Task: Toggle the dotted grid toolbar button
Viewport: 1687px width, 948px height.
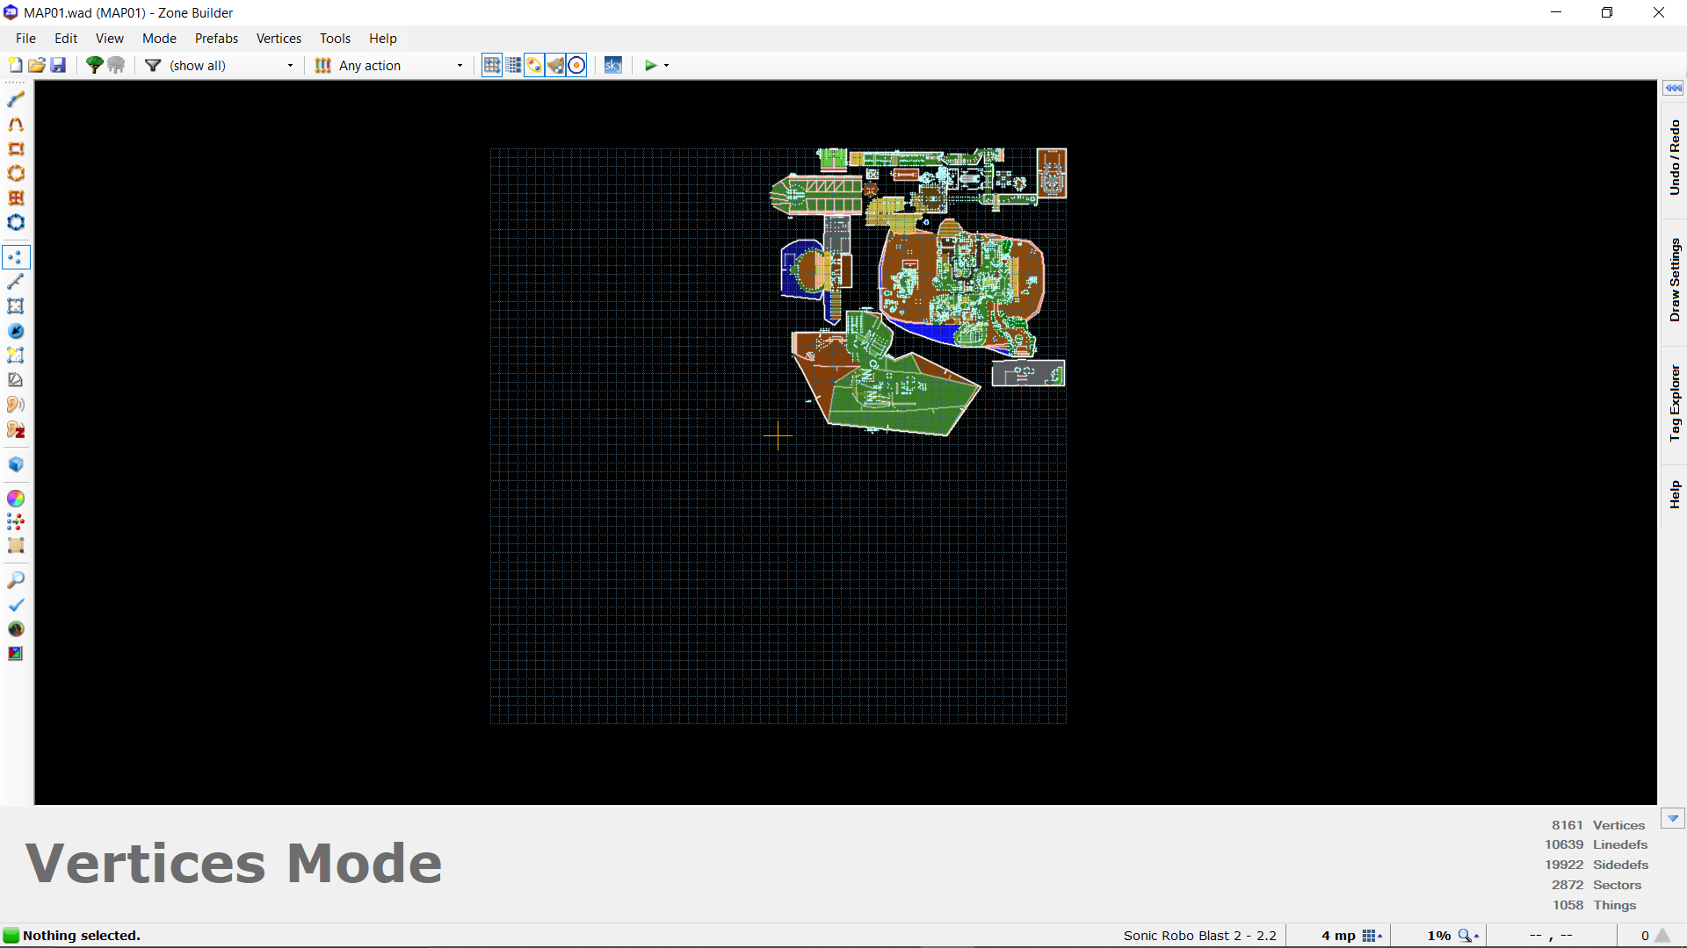Action: click(x=513, y=65)
